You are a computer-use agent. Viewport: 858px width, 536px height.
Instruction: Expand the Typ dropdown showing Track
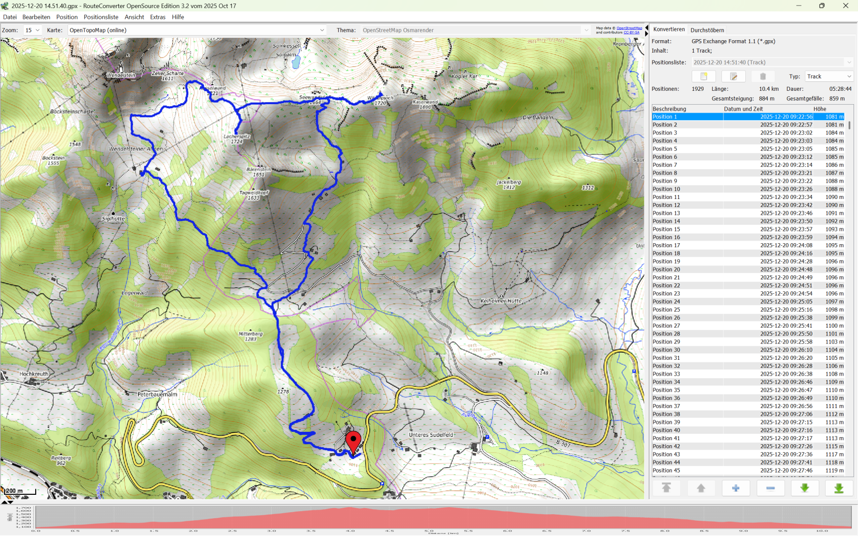tap(829, 76)
